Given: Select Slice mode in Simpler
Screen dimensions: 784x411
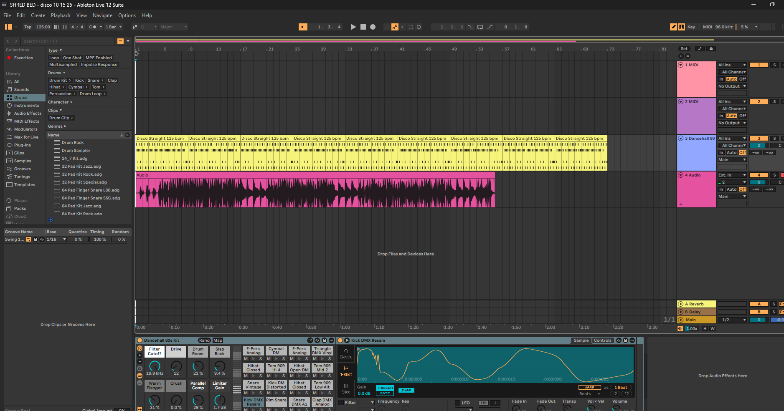Looking at the screenshot, I should pos(346,389).
